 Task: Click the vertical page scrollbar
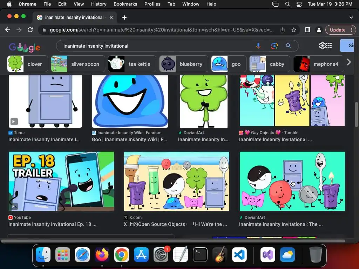coord(356,115)
